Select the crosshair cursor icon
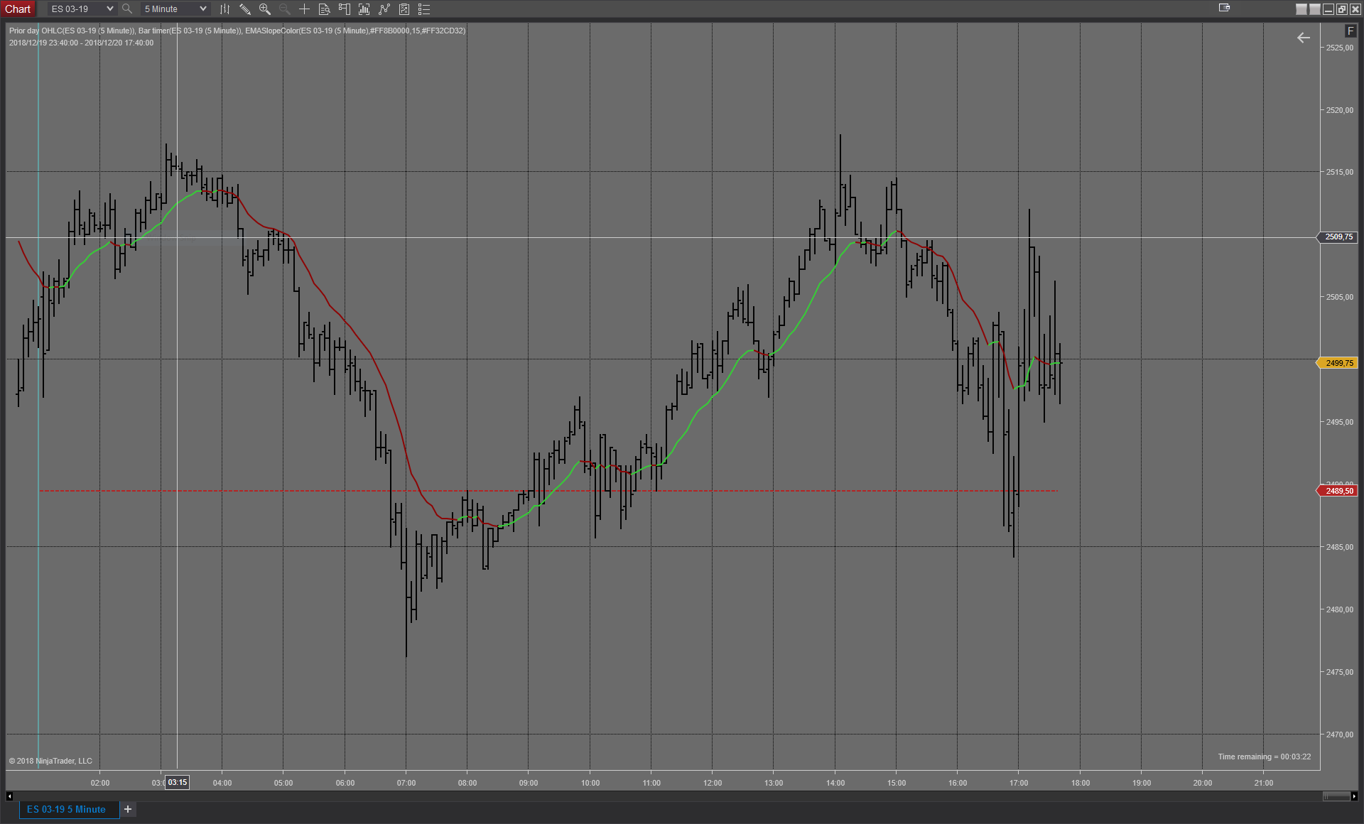 pos(304,9)
